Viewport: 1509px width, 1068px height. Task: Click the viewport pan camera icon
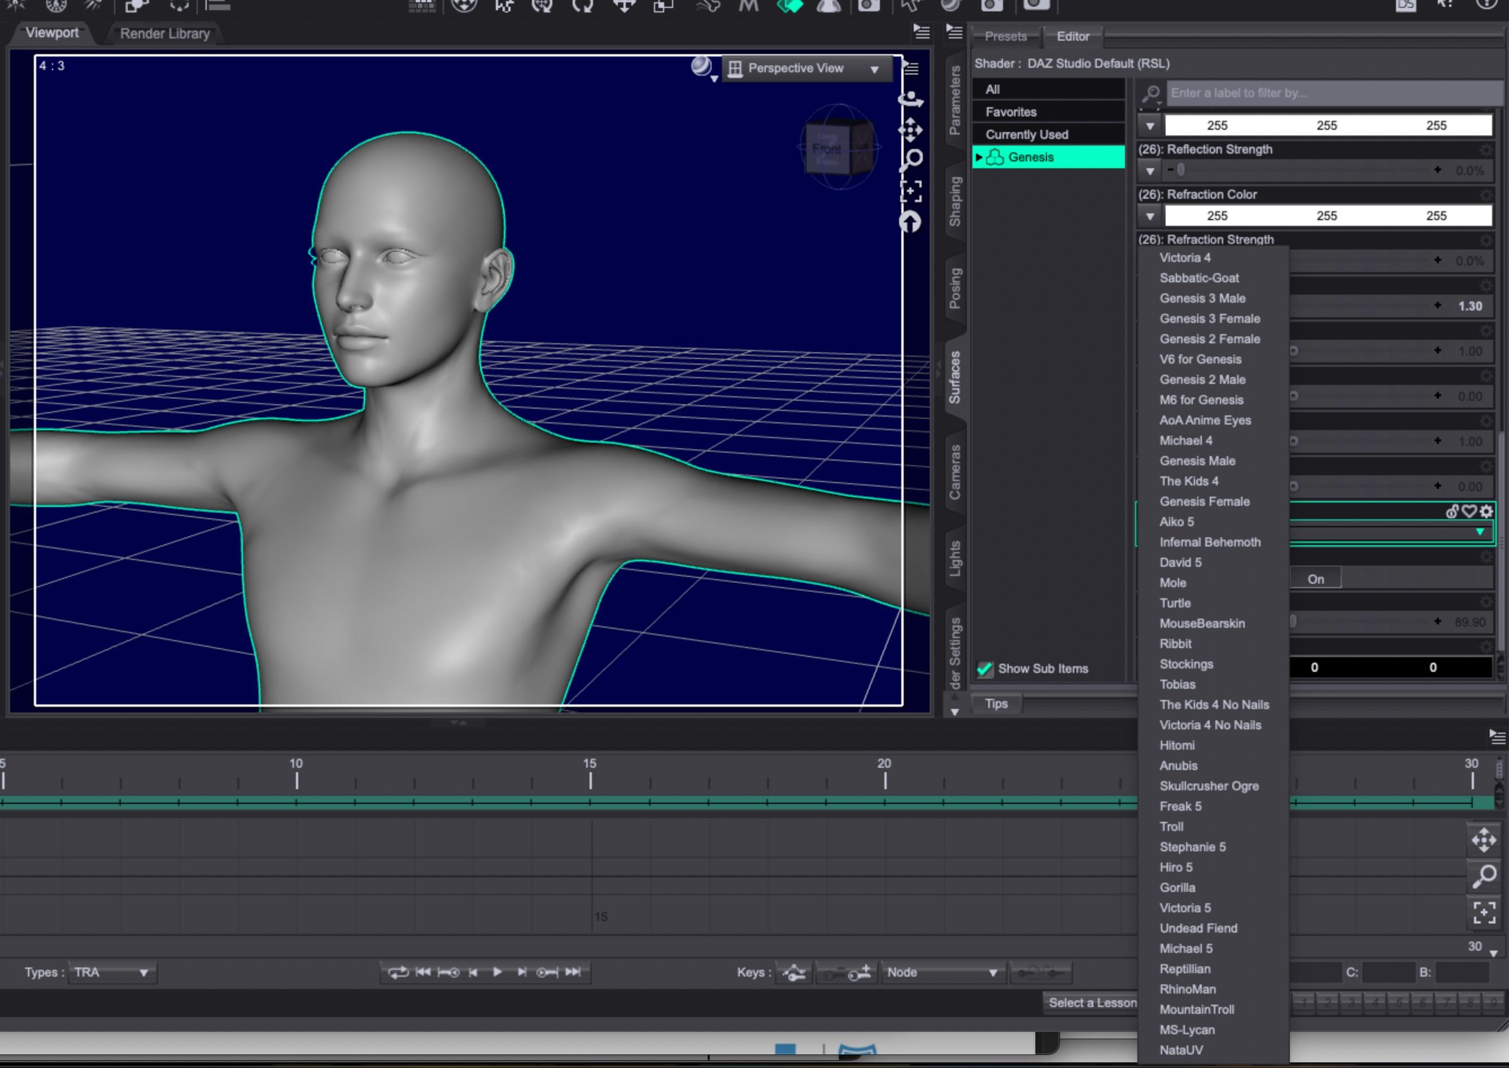(910, 130)
